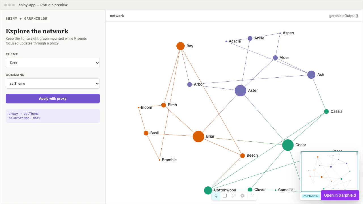Click the macOS close window button

[6, 5]
